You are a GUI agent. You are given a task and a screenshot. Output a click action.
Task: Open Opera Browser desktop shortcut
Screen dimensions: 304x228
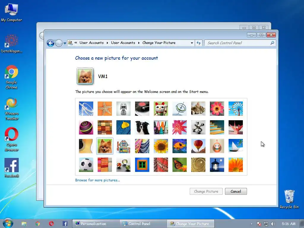coord(12,140)
